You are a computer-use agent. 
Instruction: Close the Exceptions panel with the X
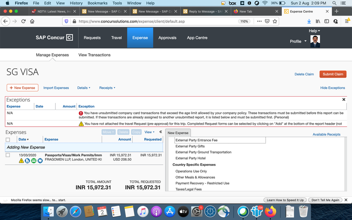click(x=344, y=99)
